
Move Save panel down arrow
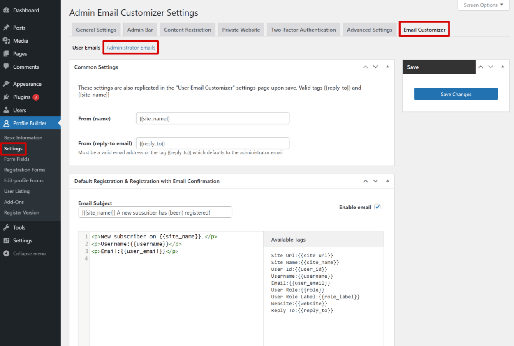(x=491, y=67)
